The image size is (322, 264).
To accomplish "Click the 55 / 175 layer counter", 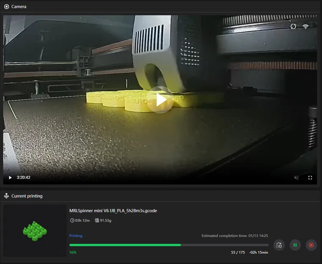I will [238, 252].
